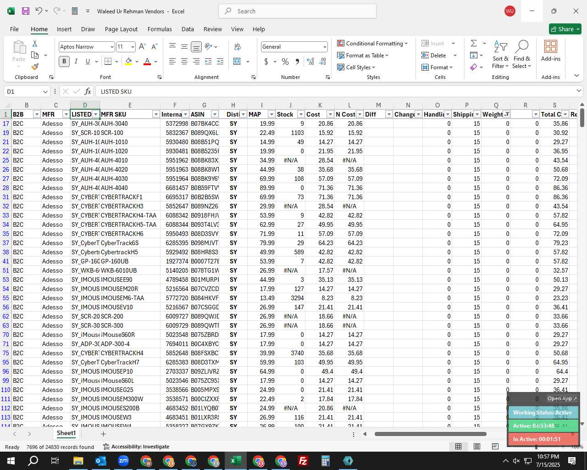Screen dimensions: 587x470
Task: Increase font size with larger A icon
Action: [x=142, y=47]
